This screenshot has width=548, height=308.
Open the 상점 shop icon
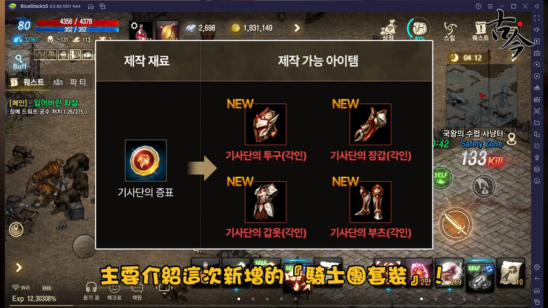pos(389,30)
